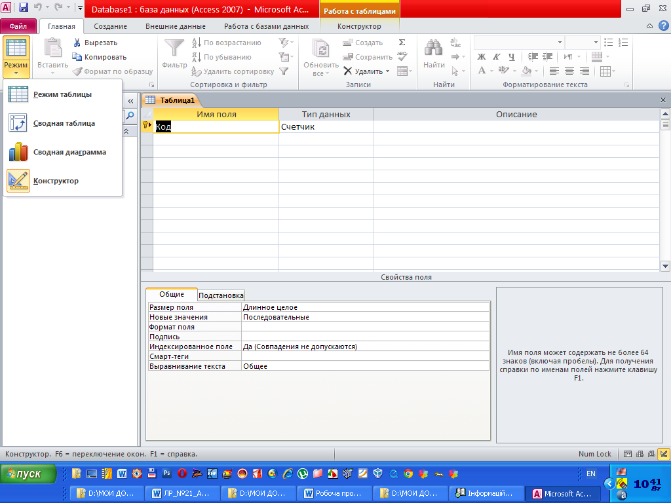Sort По убыванию descending

click(x=221, y=57)
